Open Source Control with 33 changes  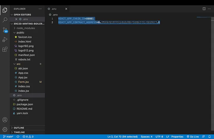(5, 30)
